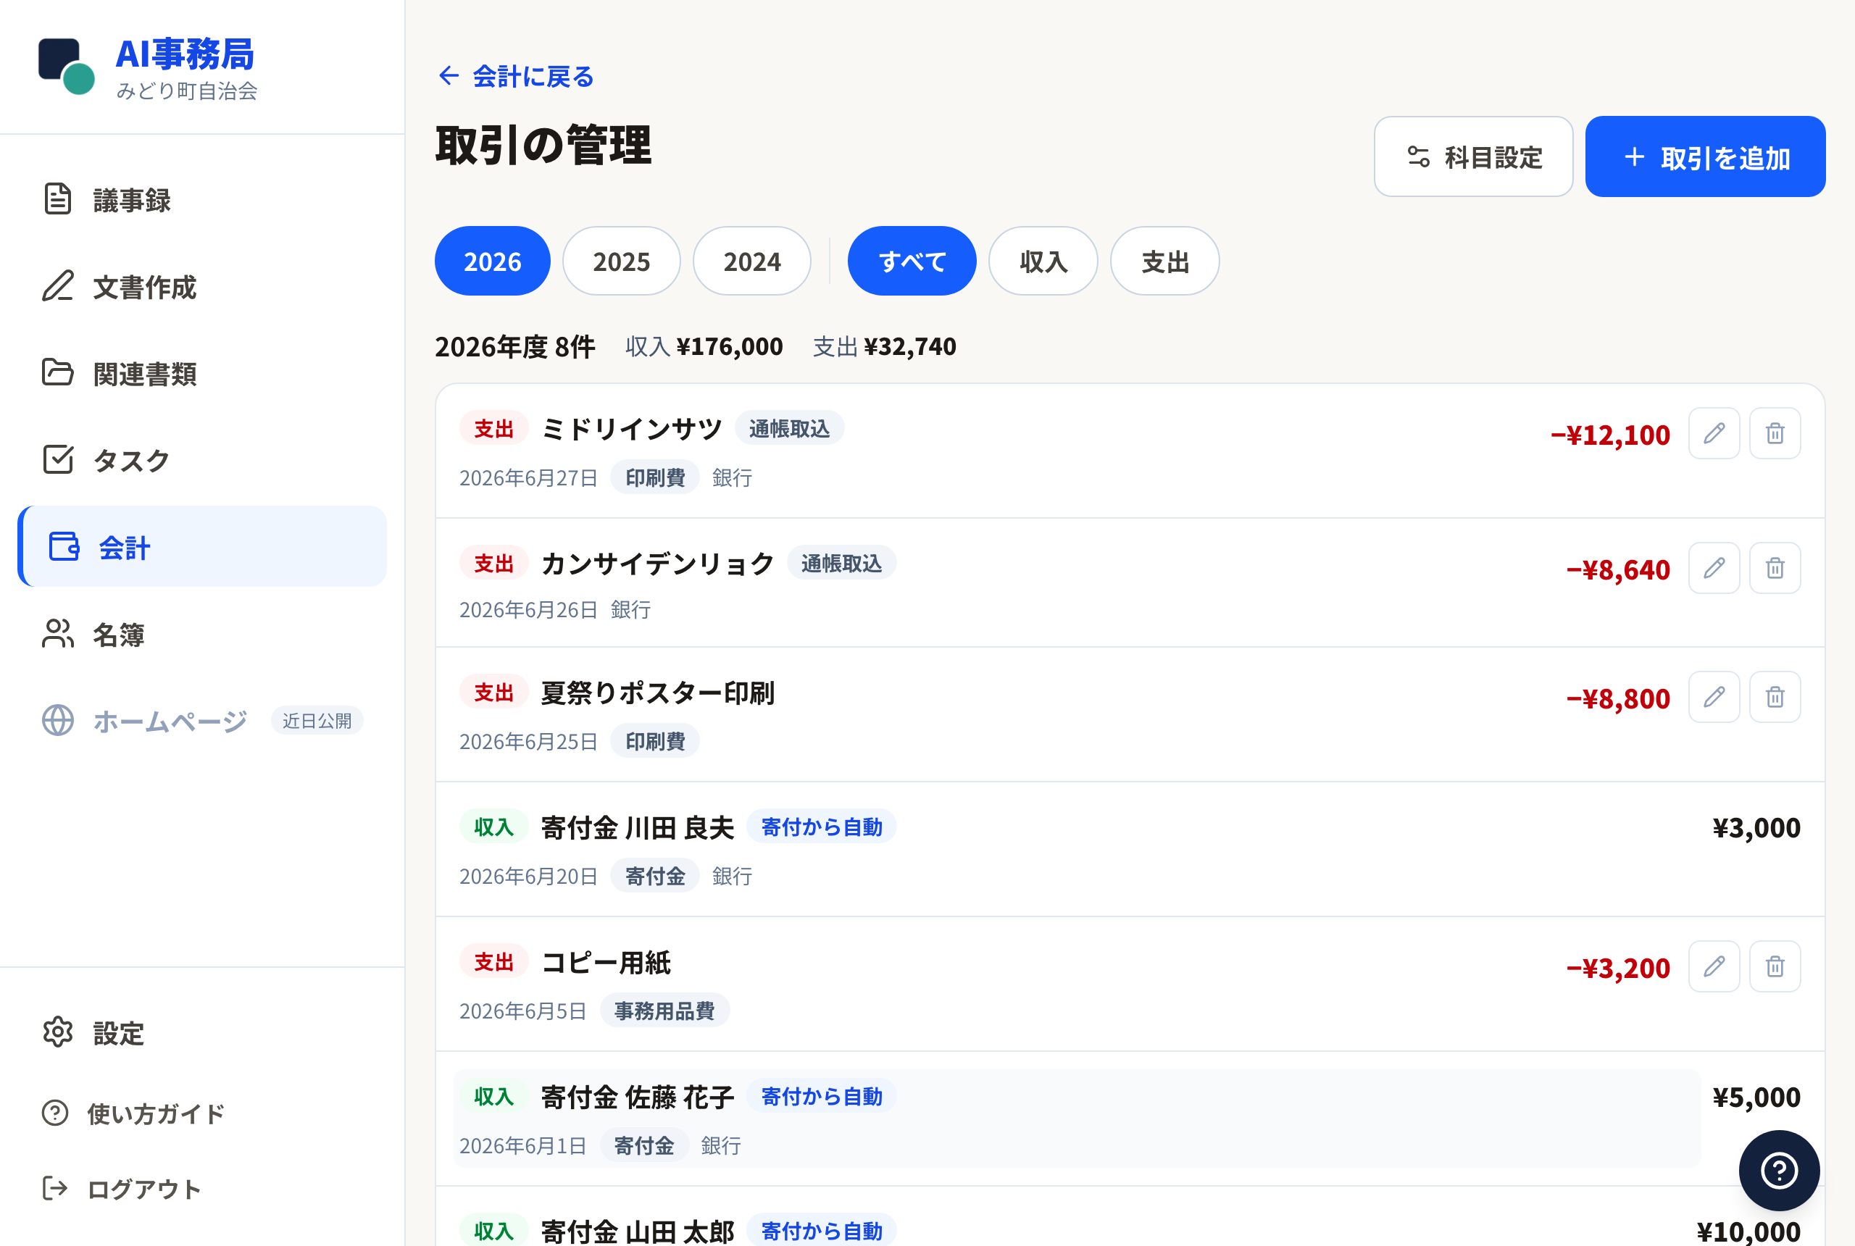Click the 寄付金 山田 太郎 transaction title
This screenshot has width=1855, height=1246.
coord(638,1231)
